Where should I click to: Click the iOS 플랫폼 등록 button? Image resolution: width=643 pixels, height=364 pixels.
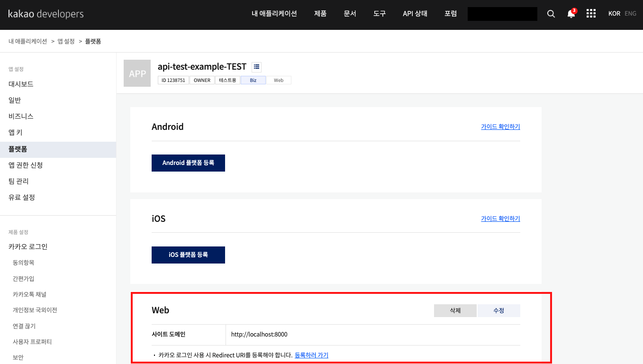point(188,255)
